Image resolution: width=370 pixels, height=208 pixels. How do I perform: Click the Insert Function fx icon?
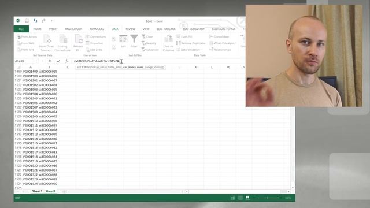point(67,61)
